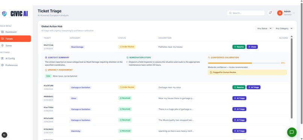This screenshot has width=303, height=140.
Task: Run AI Triage on ticket #06868e61
Action: 239,98
